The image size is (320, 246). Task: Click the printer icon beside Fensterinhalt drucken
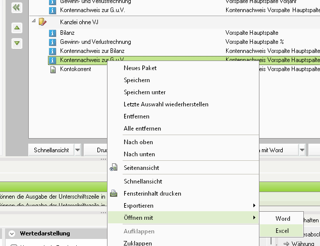click(114, 193)
